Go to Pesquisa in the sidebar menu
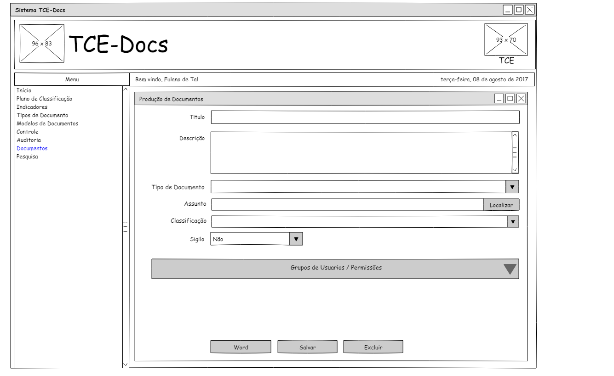614x376 pixels. pos(27,157)
